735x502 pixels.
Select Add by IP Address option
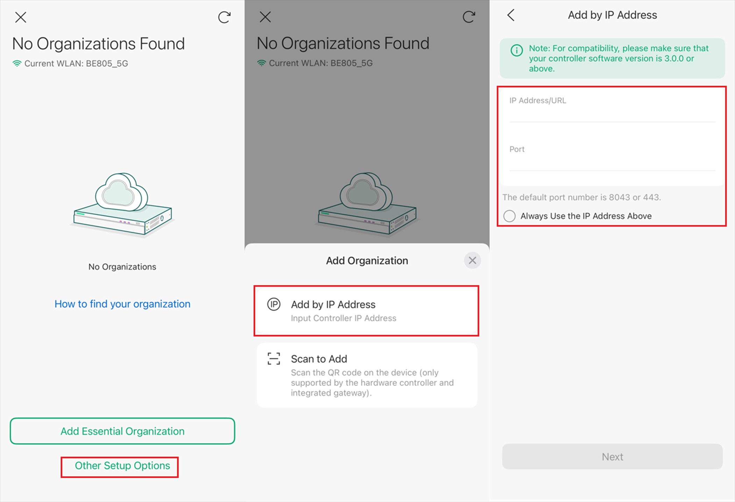point(367,311)
